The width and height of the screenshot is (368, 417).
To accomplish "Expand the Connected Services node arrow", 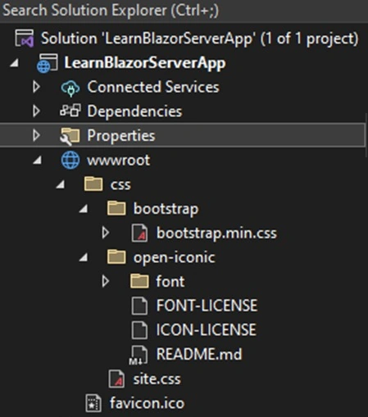I will pyautogui.click(x=36, y=87).
